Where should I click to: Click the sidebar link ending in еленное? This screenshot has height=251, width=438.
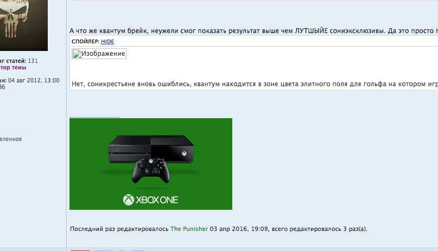click(11, 139)
